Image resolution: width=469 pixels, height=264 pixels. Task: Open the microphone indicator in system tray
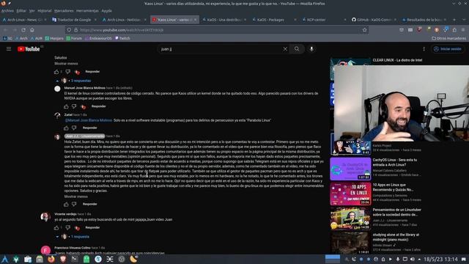(x=397, y=259)
